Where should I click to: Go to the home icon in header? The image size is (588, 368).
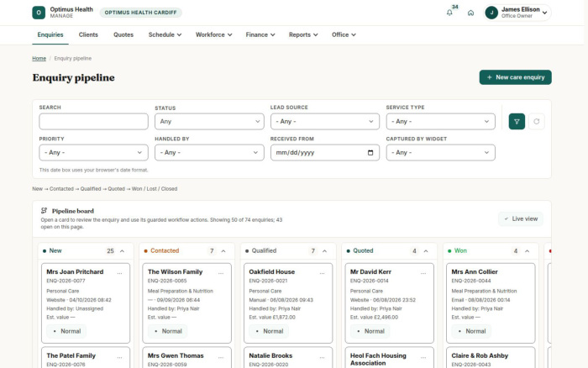pos(470,13)
